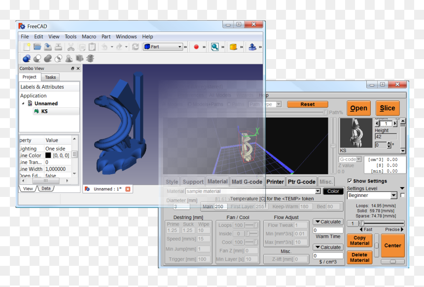Click the red Record macro icon
Viewport: 424px width, 287px height.
[196, 47]
